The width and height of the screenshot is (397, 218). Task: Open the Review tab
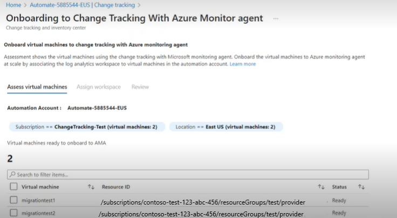pos(140,87)
